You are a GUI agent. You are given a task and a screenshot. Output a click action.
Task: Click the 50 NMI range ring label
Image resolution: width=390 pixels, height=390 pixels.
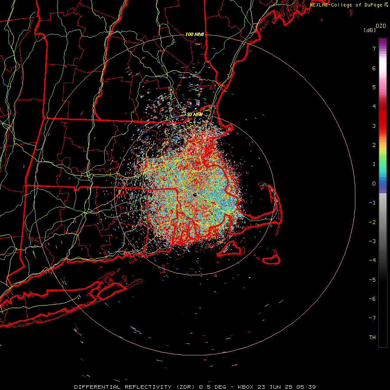(195, 115)
